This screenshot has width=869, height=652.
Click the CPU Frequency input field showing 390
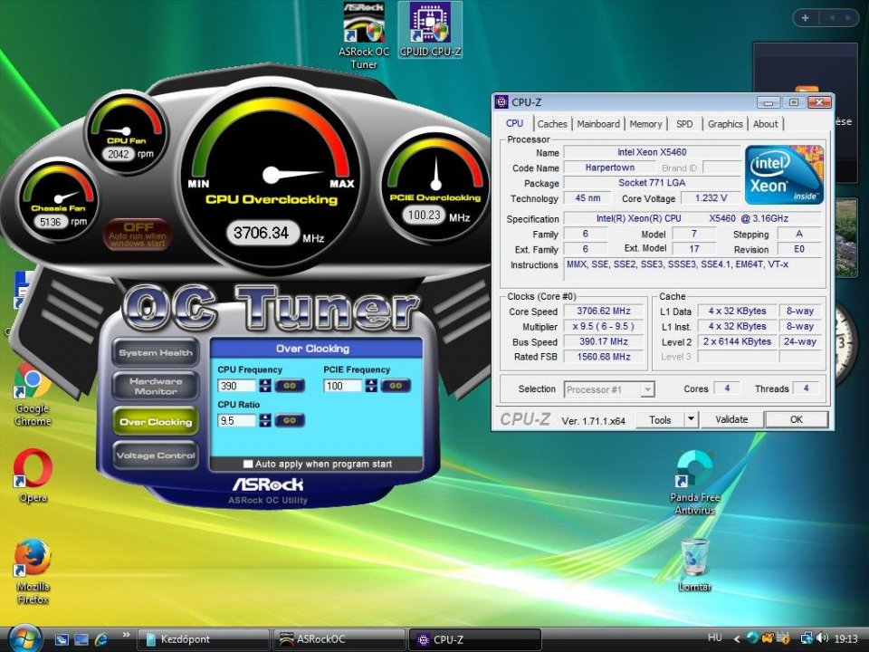pos(237,386)
